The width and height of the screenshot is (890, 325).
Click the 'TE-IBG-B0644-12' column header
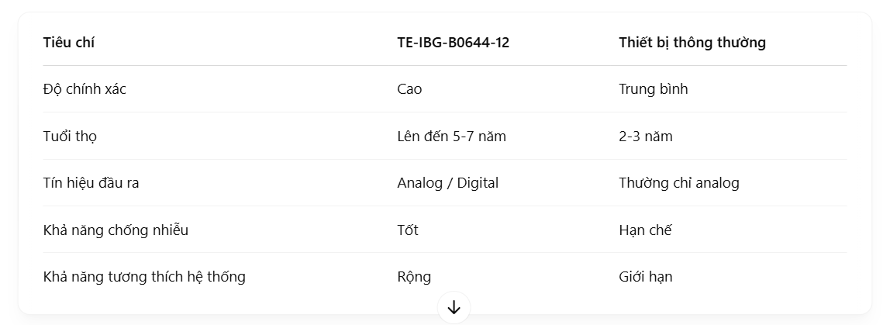(x=453, y=43)
